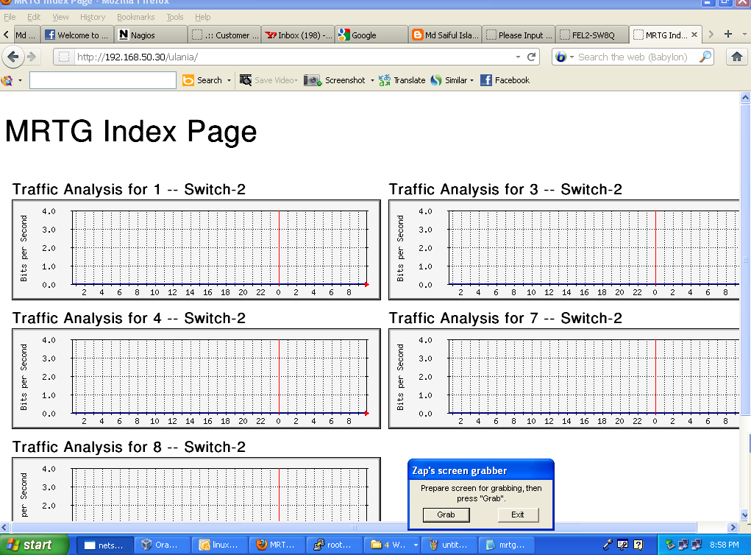Expand the toolbar logo dropdown arrow
751x555 pixels.
[20, 80]
